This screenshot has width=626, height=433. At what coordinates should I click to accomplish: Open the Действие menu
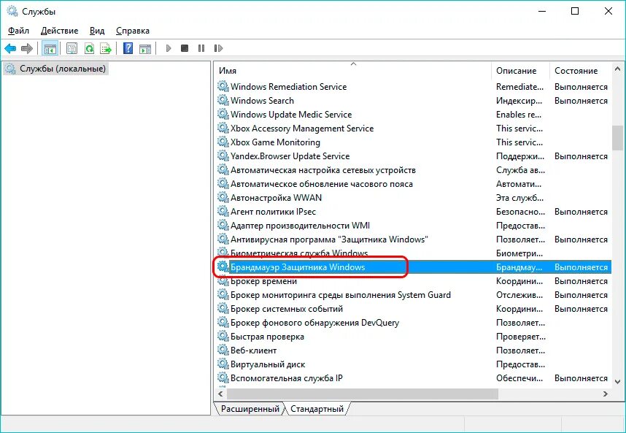pos(60,31)
